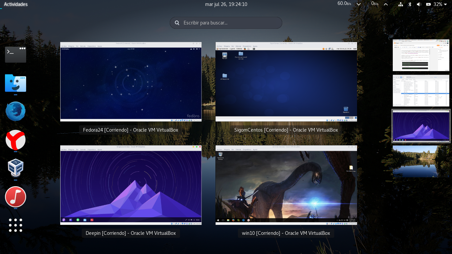Click the 'win10 [Corriendo] - Oracle VM VirtualBox' caption

tap(286, 233)
